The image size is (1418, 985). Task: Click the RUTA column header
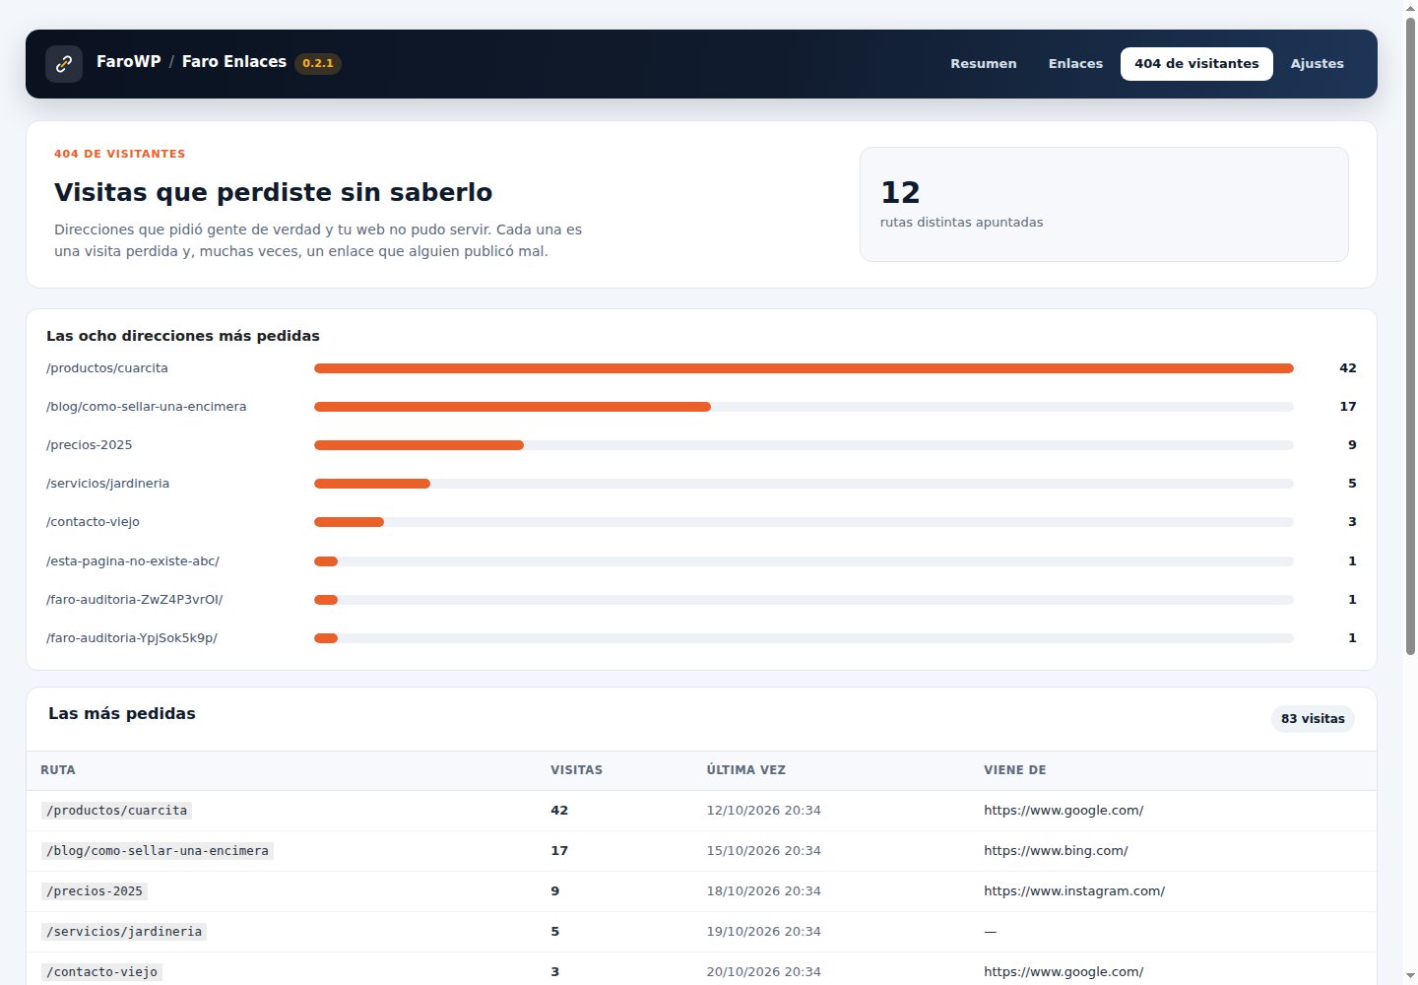pyautogui.click(x=58, y=770)
